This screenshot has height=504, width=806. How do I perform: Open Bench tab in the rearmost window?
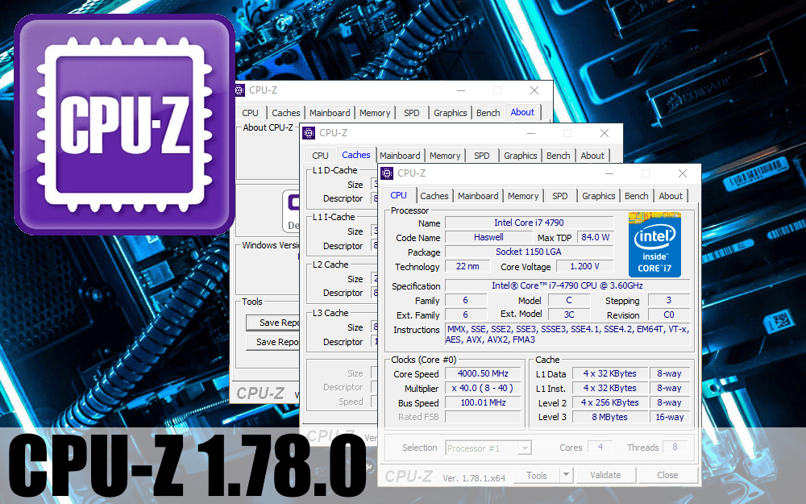[x=488, y=113]
